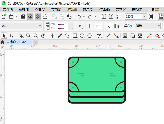Click the Cut icon in toolbar
The width and height of the screenshot is (164, 124).
pyautogui.click(x=55, y=17)
